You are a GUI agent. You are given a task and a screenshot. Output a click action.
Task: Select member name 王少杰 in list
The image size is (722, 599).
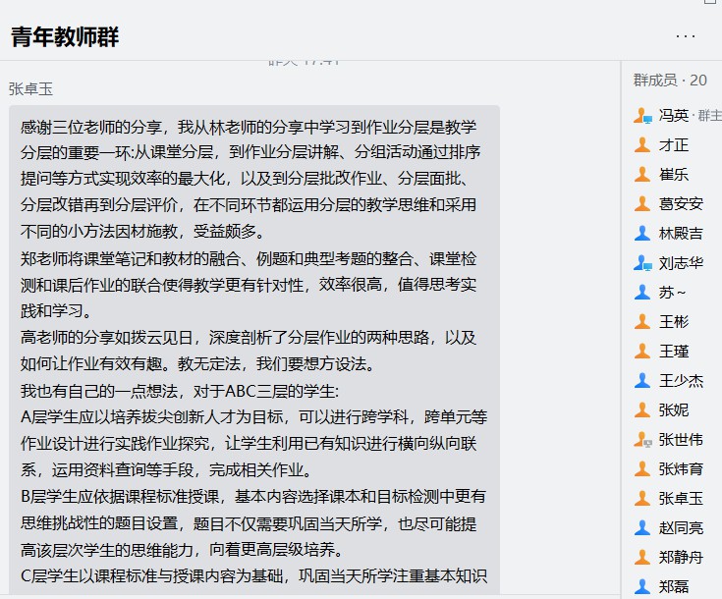681,381
